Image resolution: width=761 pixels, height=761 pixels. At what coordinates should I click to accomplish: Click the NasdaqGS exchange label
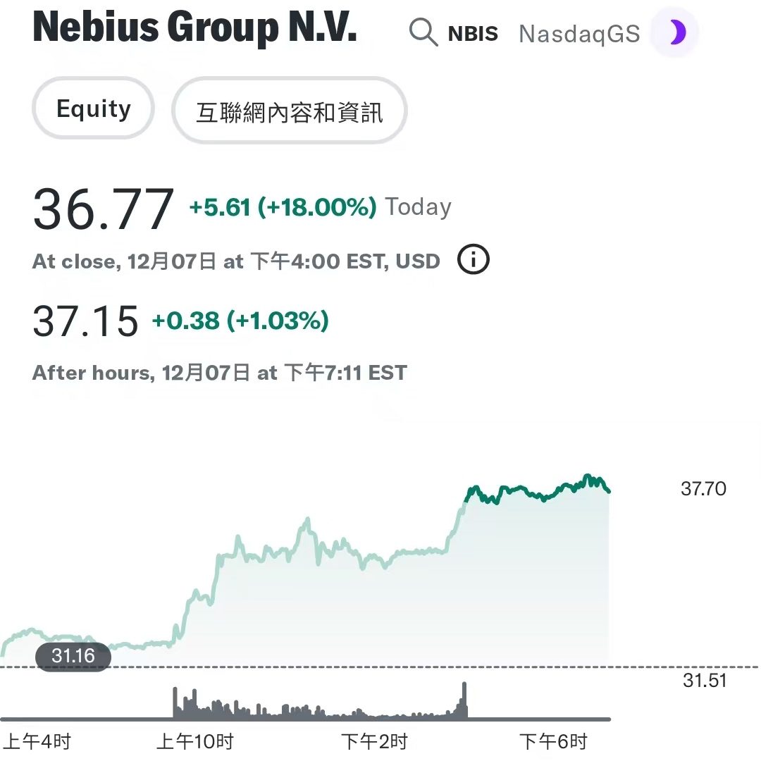click(x=579, y=34)
